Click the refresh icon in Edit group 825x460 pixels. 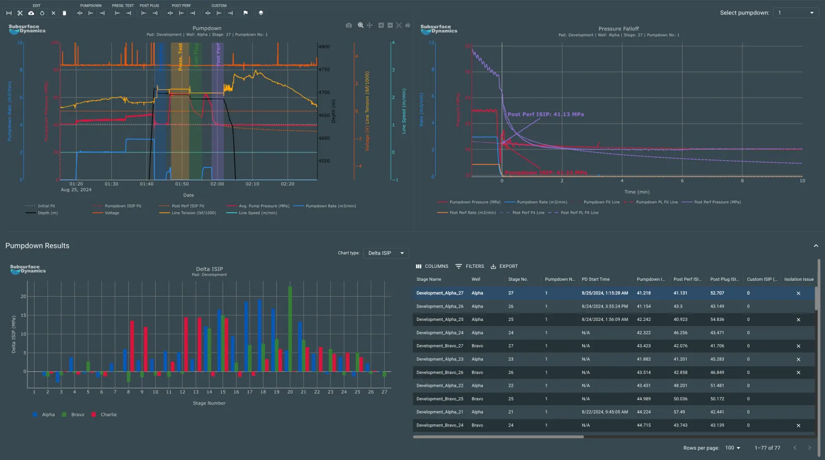click(42, 13)
